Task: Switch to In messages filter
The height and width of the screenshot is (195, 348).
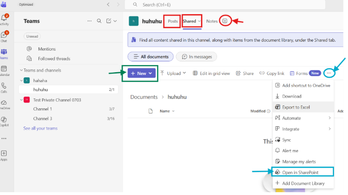Action: tap(196, 57)
